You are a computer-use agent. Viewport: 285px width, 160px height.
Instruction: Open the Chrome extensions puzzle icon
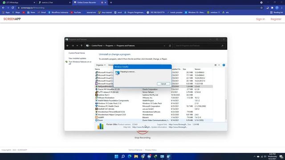coord(272,8)
